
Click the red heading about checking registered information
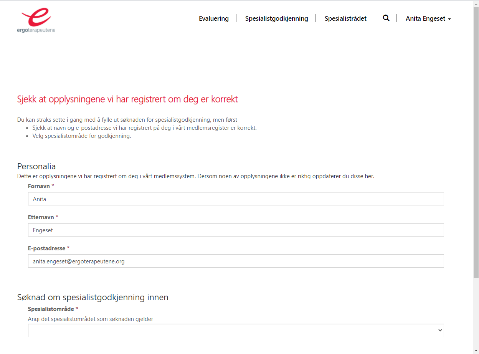coord(127,99)
